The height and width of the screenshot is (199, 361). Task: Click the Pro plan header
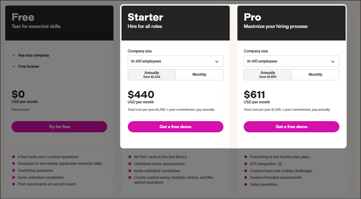(292, 23)
